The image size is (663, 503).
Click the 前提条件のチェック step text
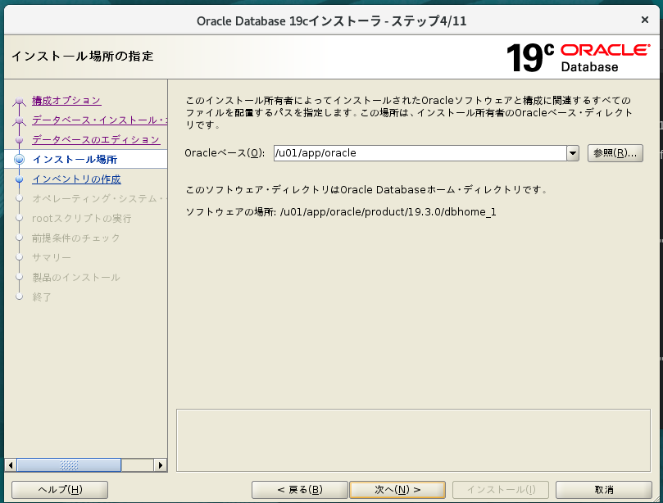[x=76, y=238]
